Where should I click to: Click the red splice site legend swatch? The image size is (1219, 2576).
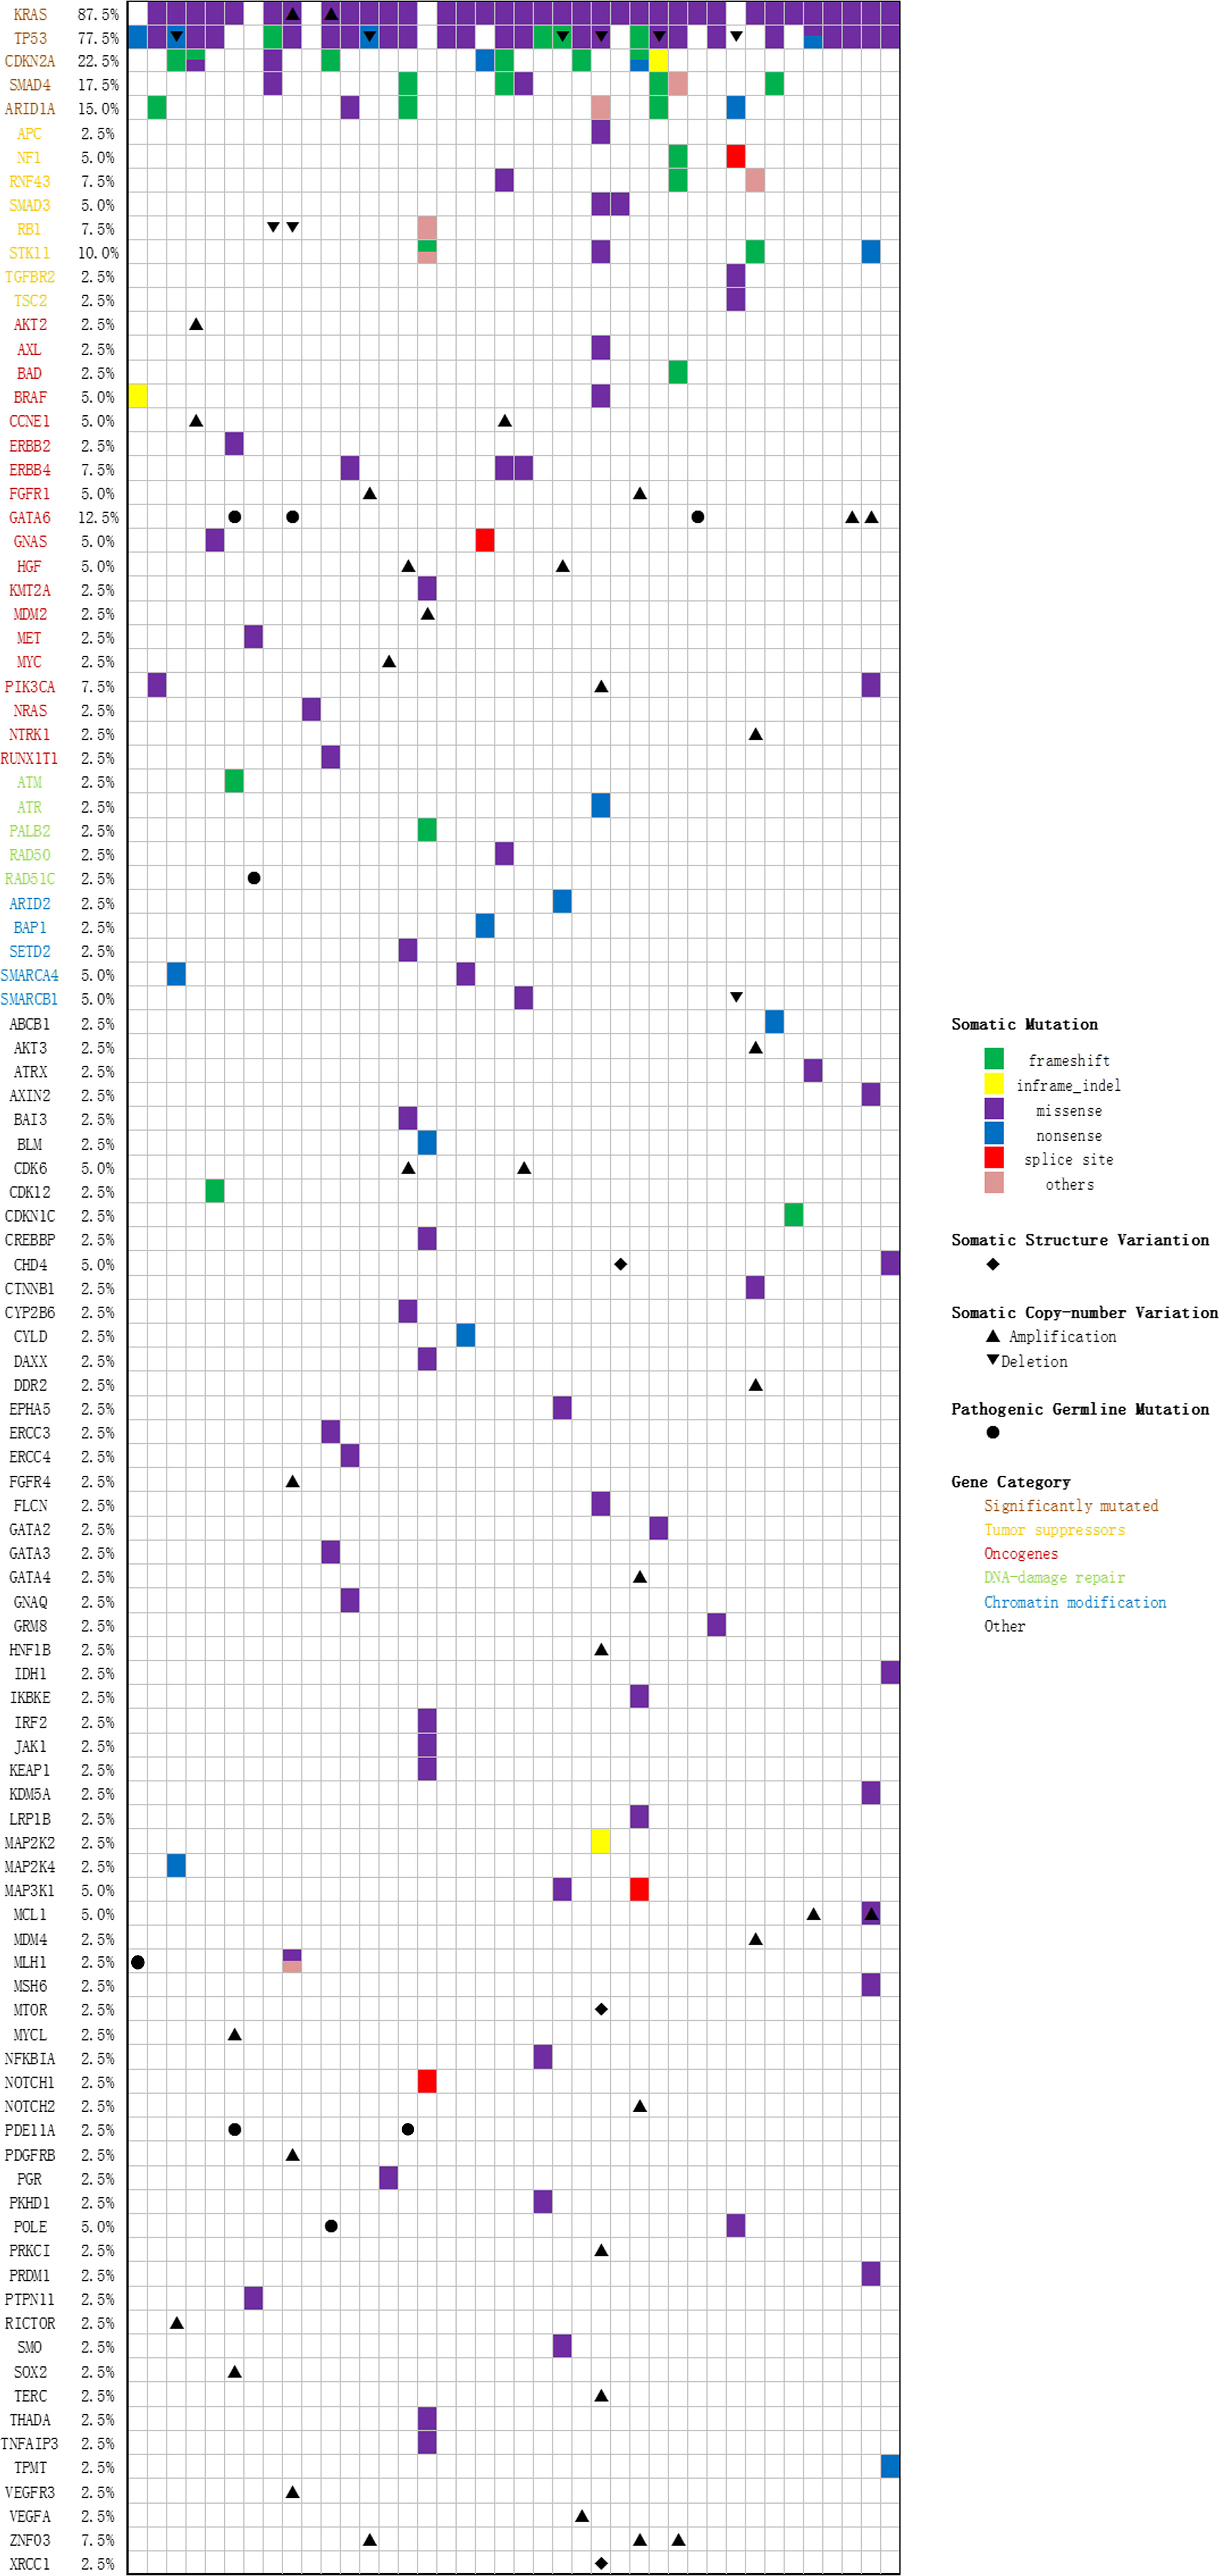[x=993, y=1158]
